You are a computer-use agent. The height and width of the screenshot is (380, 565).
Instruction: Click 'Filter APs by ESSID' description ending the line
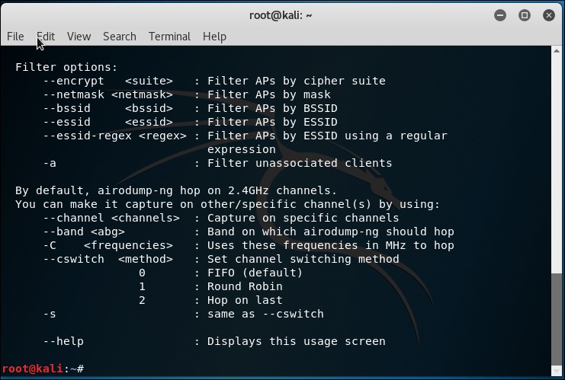272,122
